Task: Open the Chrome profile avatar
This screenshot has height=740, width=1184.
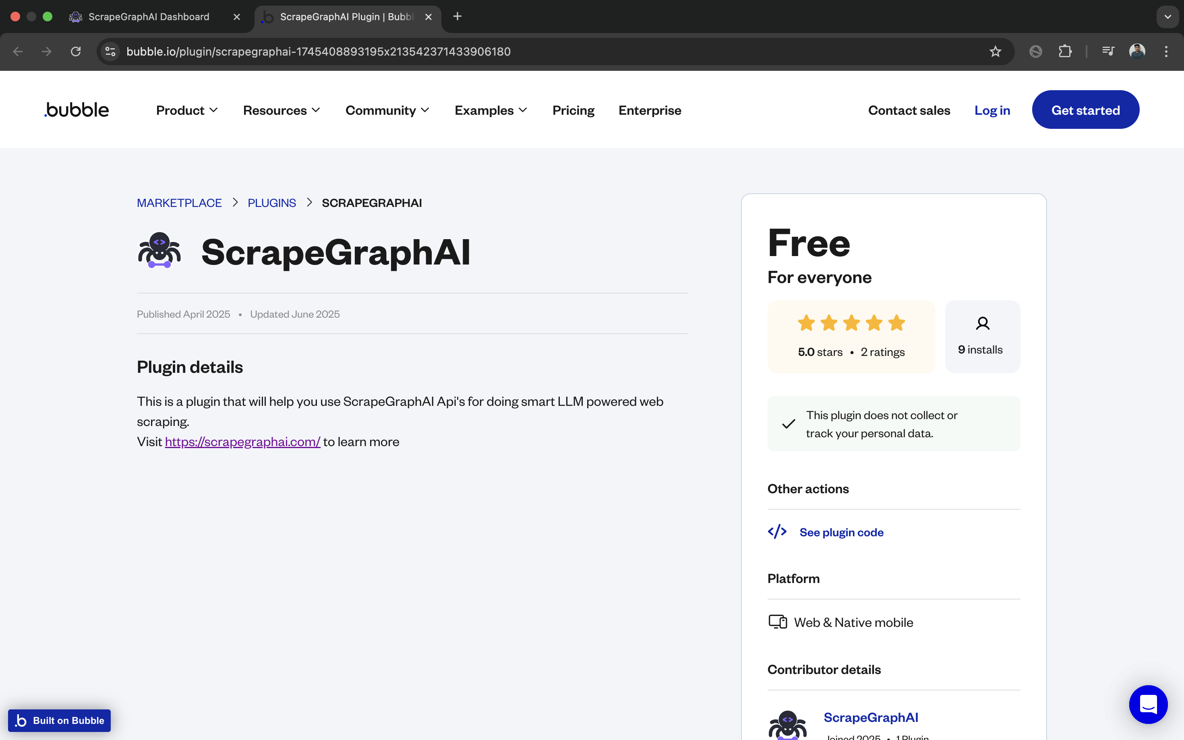Action: tap(1137, 52)
